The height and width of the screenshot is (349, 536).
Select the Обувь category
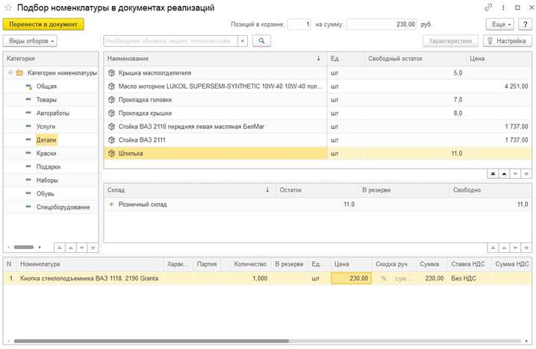click(46, 194)
